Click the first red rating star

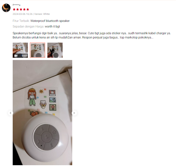(x=14, y=9)
